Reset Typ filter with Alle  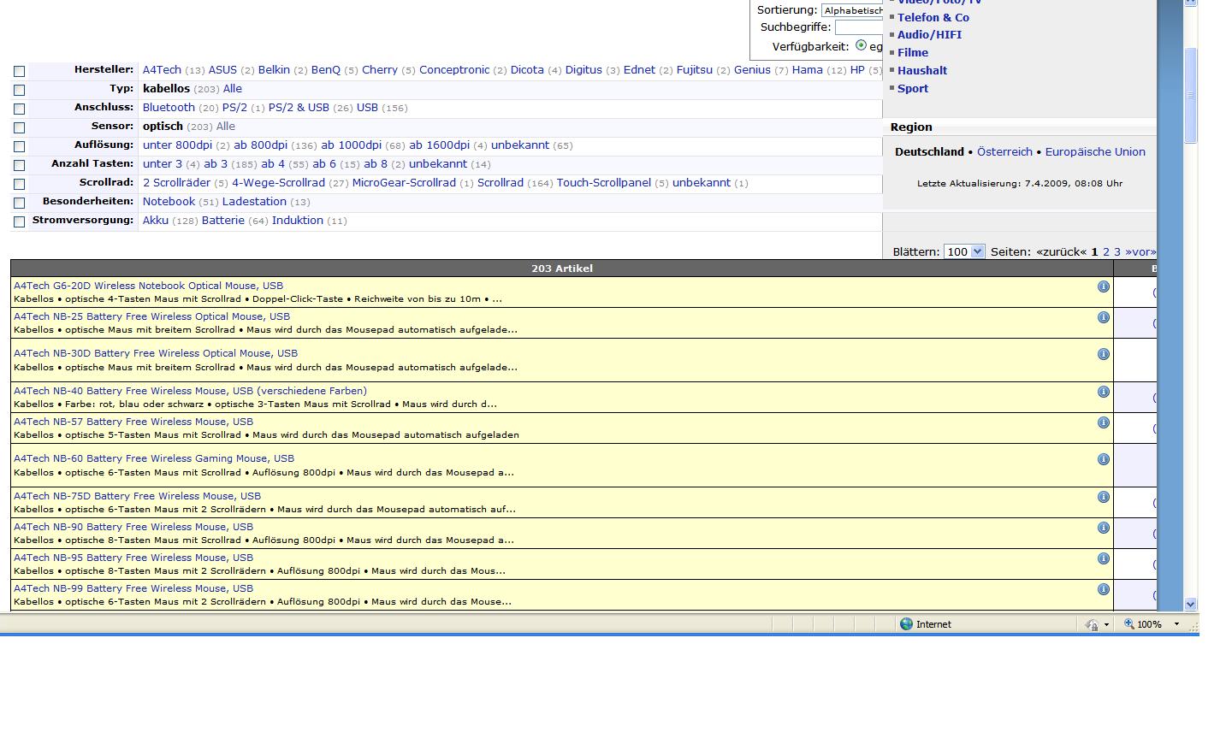coord(233,89)
